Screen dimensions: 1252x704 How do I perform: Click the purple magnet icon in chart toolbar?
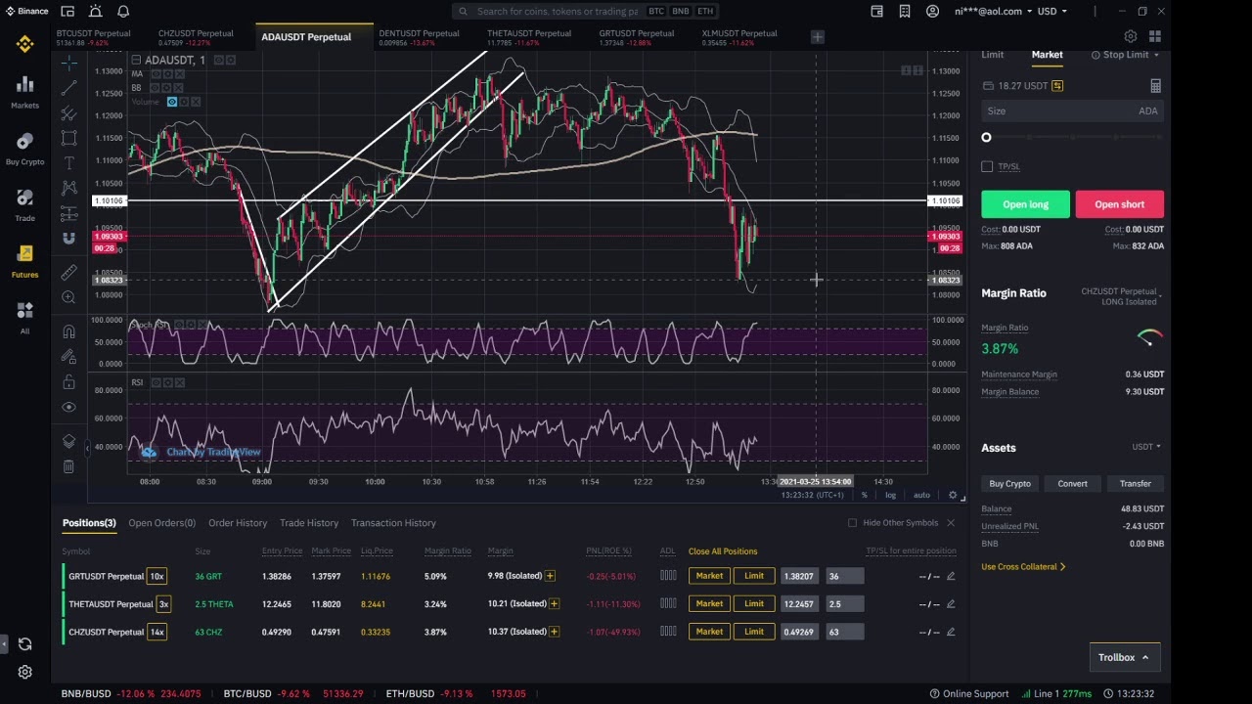(68, 238)
